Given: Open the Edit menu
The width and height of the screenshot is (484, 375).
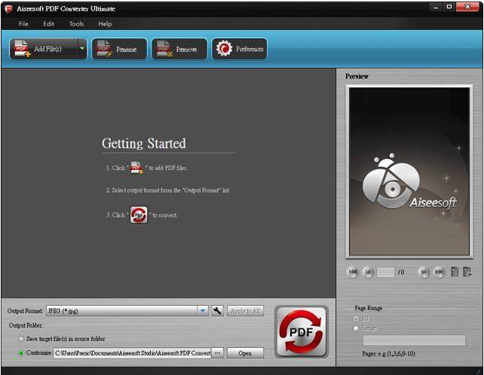Looking at the screenshot, I should pos(49,24).
